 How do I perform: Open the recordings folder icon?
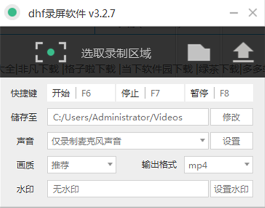coord(199,52)
